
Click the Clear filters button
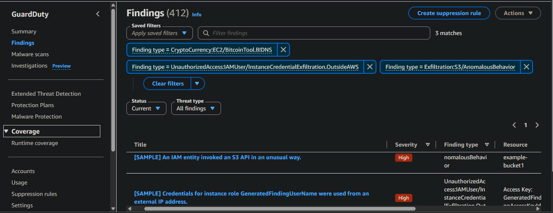pyautogui.click(x=168, y=83)
